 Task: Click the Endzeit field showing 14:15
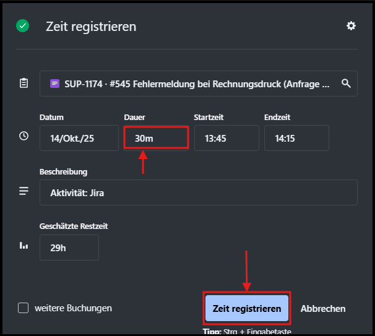296,139
